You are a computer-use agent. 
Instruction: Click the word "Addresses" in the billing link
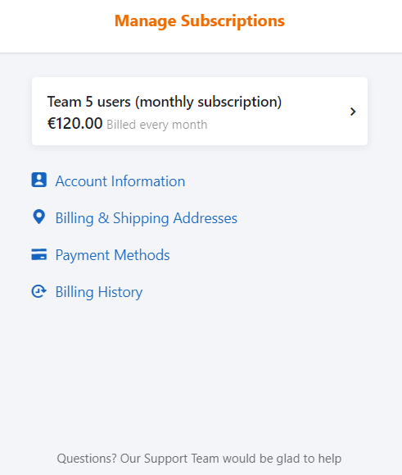[x=206, y=218]
